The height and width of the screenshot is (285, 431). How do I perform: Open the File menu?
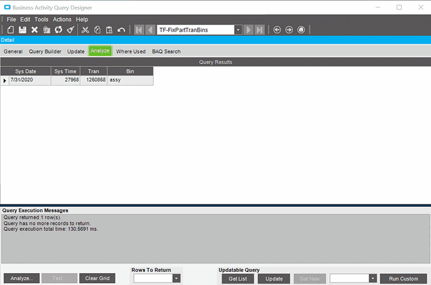pyautogui.click(x=11, y=19)
